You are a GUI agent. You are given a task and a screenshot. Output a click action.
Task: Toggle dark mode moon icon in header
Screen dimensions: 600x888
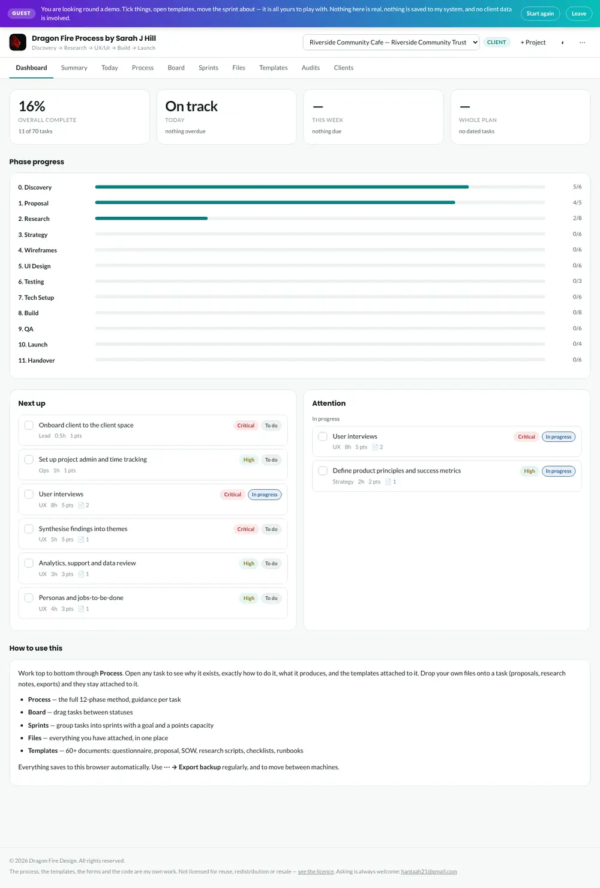click(562, 43)
